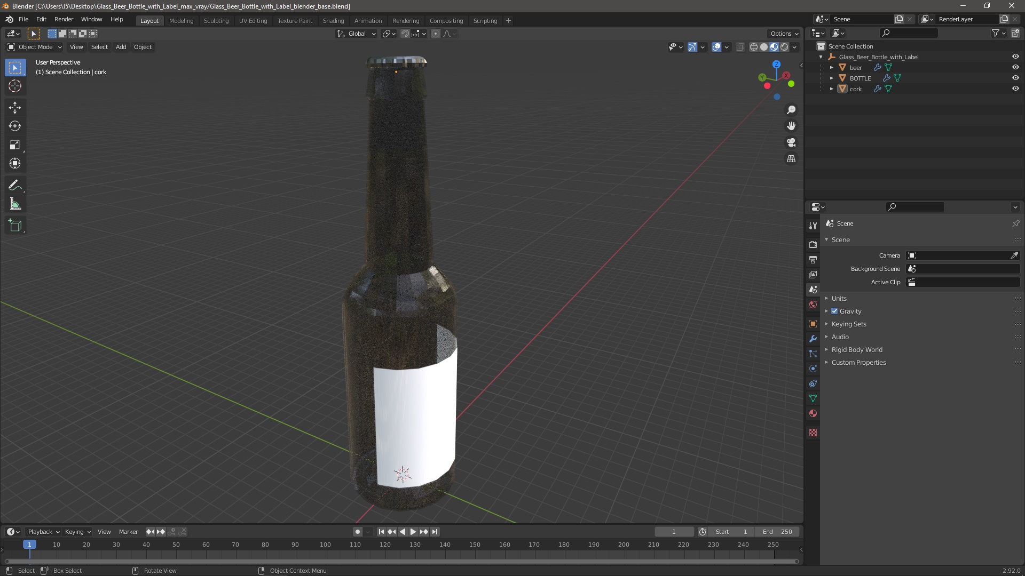Jump to the end frame
The image size is (1025, 576).
tap(435, 532)
